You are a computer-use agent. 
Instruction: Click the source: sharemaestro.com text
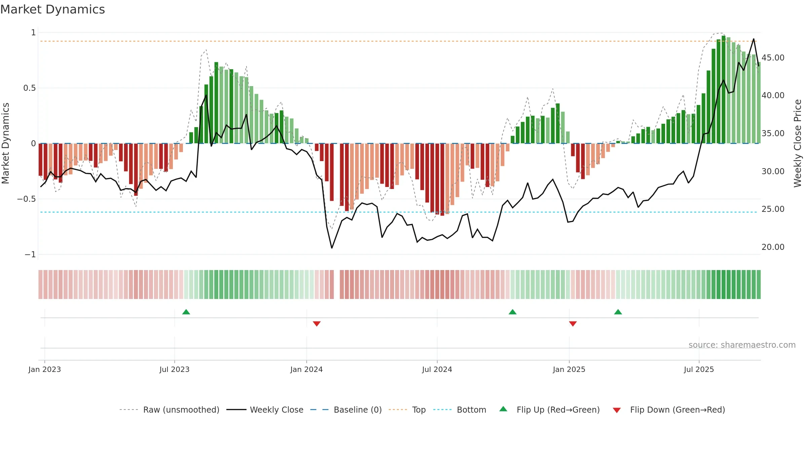[x=742, y=345]
